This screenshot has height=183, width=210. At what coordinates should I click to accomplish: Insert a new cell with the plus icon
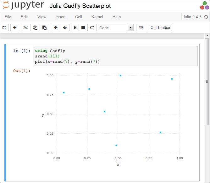[15, 27]
